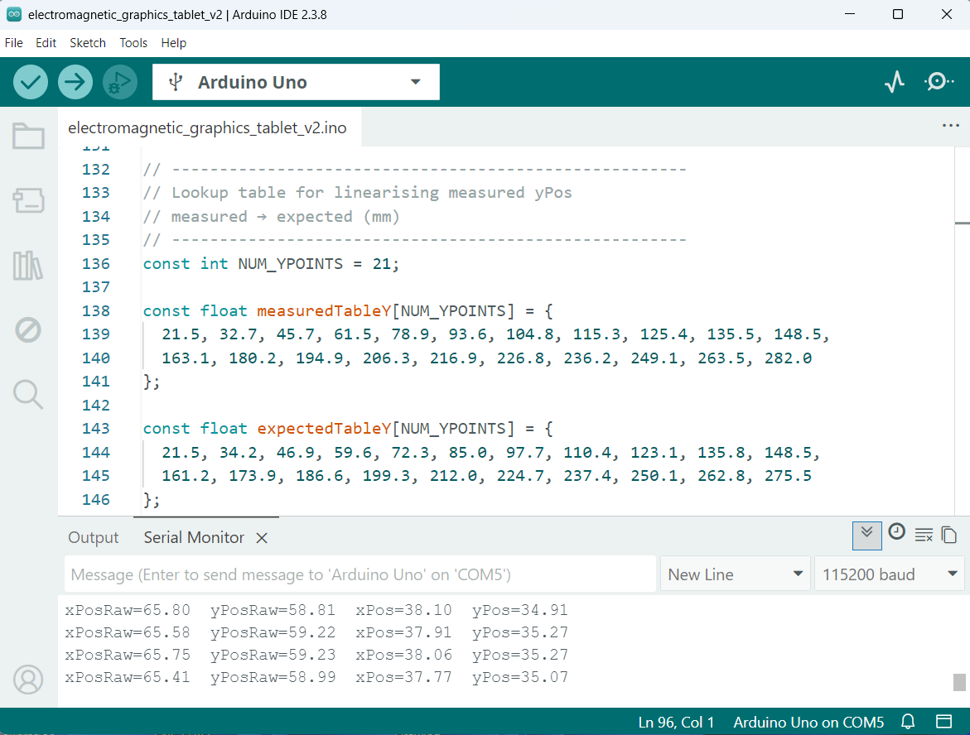This screenshot has width=970, height=735.
Task: Click the Verify sketch checkmark button
Action: coord(31,82)
